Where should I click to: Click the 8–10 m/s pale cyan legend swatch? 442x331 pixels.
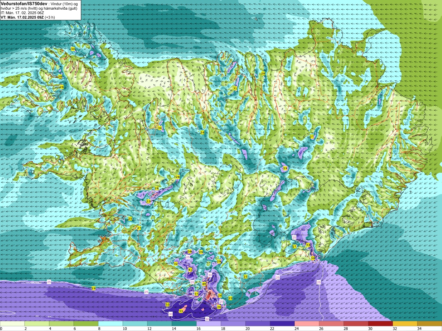(x=110, y=324)
